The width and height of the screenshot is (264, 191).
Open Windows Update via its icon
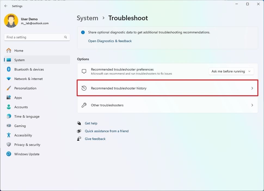(x=8, y=154)
